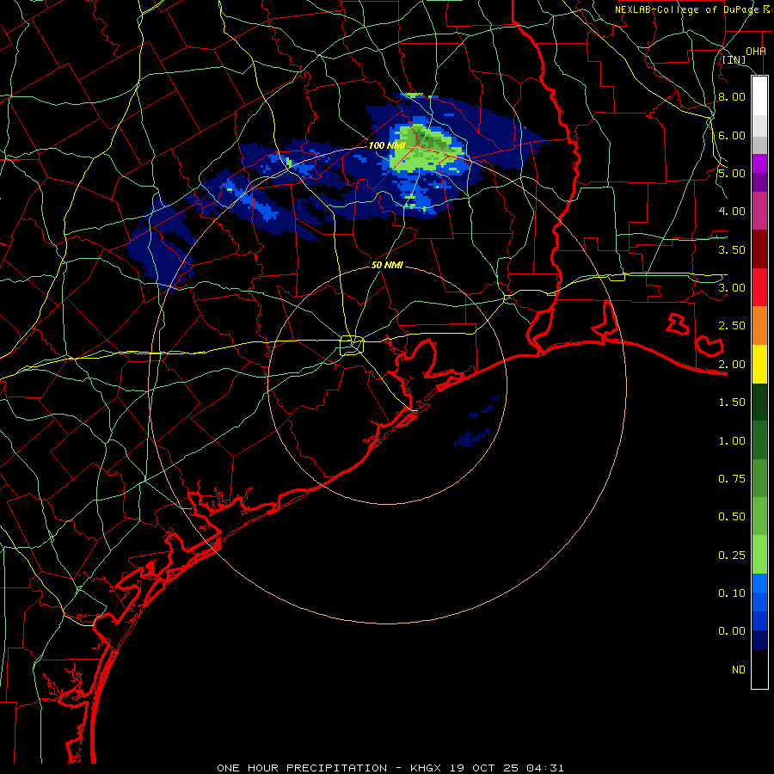The width and height of the screenshot is (774, 774).
Task: Click the 4.00 legend value
Action: [732, 212]
